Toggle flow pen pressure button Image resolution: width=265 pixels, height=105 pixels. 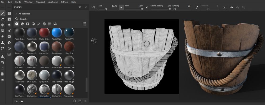(x=147, y=7)
